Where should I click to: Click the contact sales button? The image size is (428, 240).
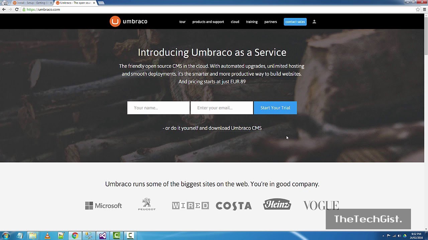coord(295,22)
